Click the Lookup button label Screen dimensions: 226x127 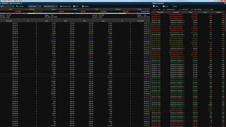point(21,6)
